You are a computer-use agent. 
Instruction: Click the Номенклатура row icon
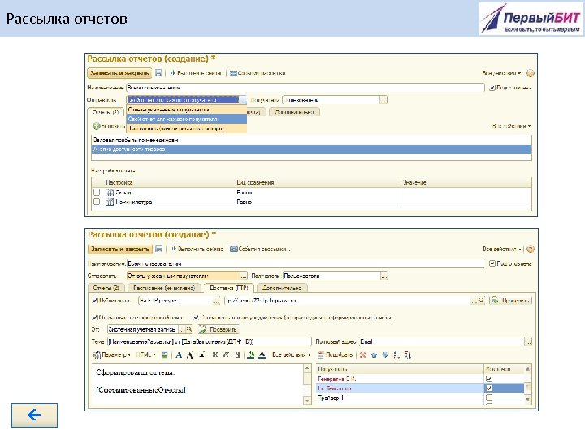pos(110,201)
